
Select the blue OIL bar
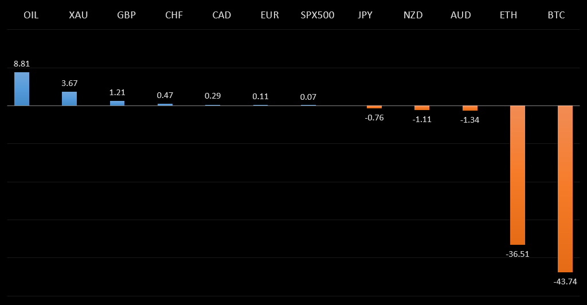[22, 89]
